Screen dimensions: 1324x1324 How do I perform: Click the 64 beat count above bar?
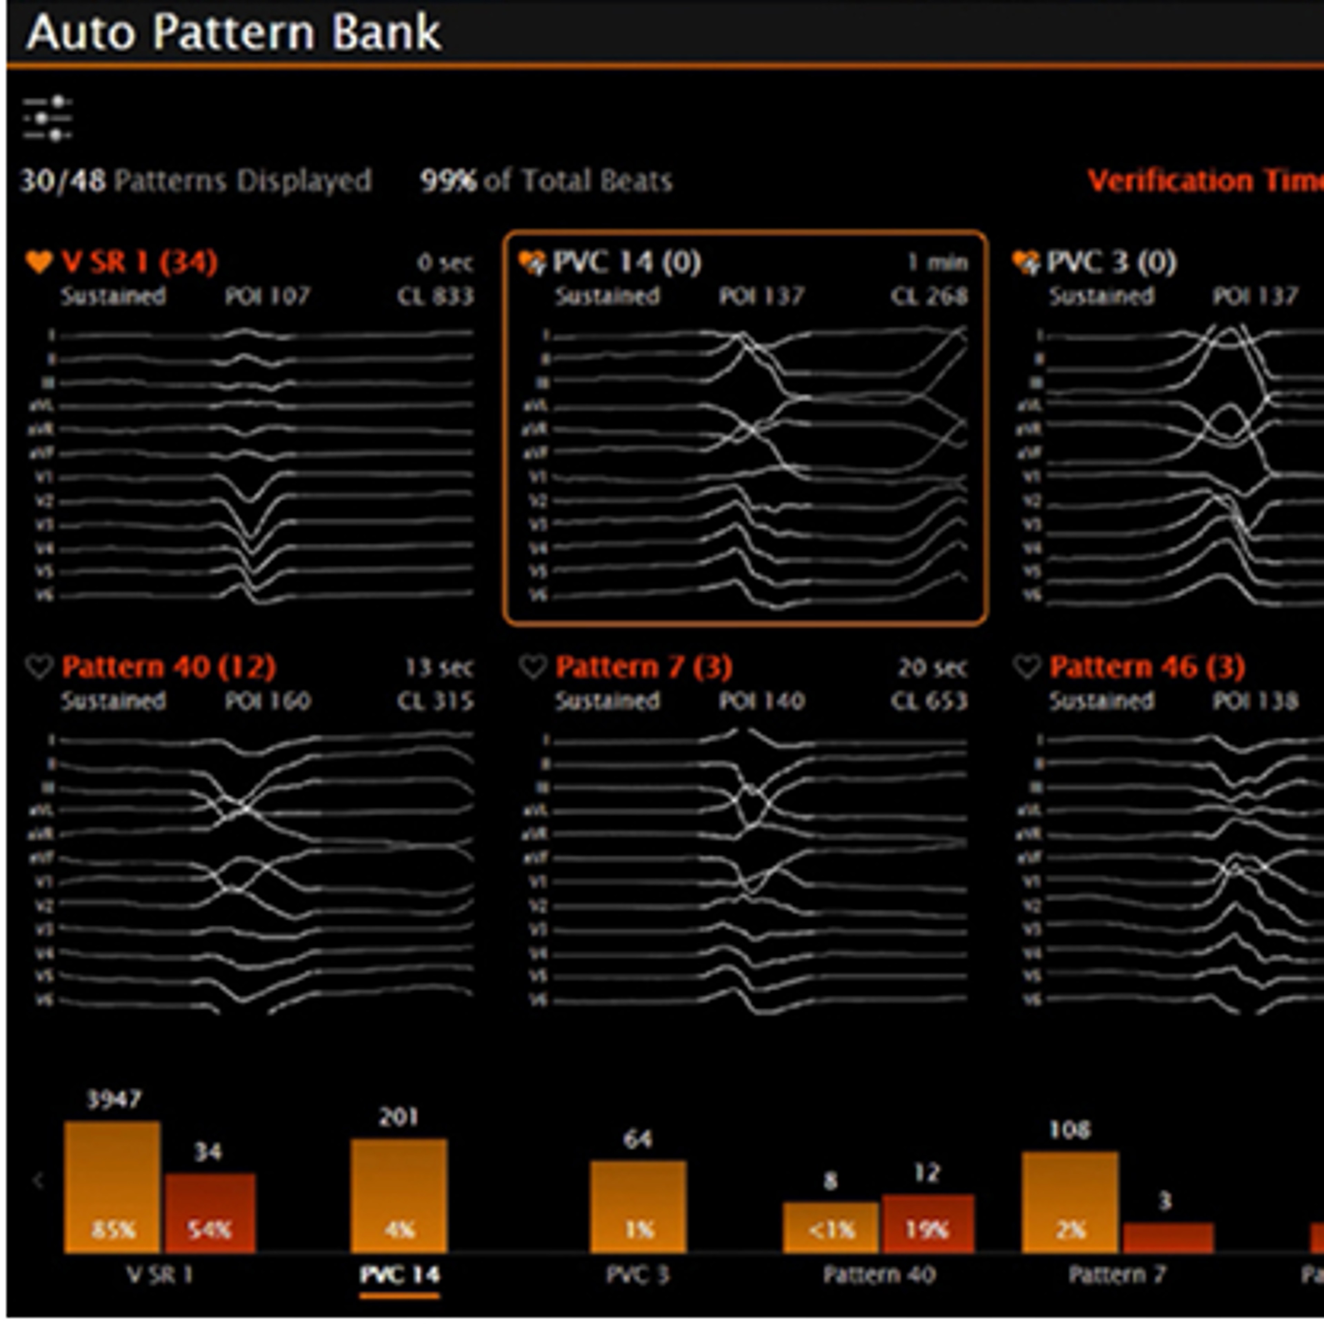638,1139
